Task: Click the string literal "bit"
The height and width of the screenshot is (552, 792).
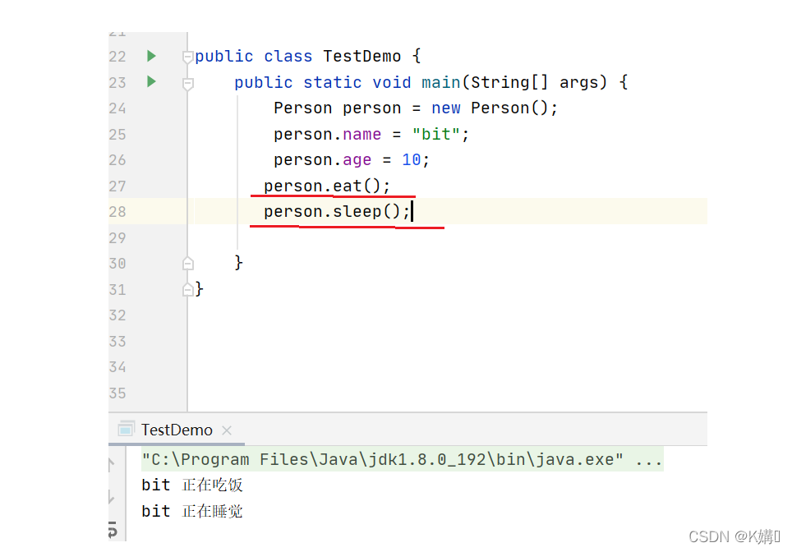Action: pos(436,135)
